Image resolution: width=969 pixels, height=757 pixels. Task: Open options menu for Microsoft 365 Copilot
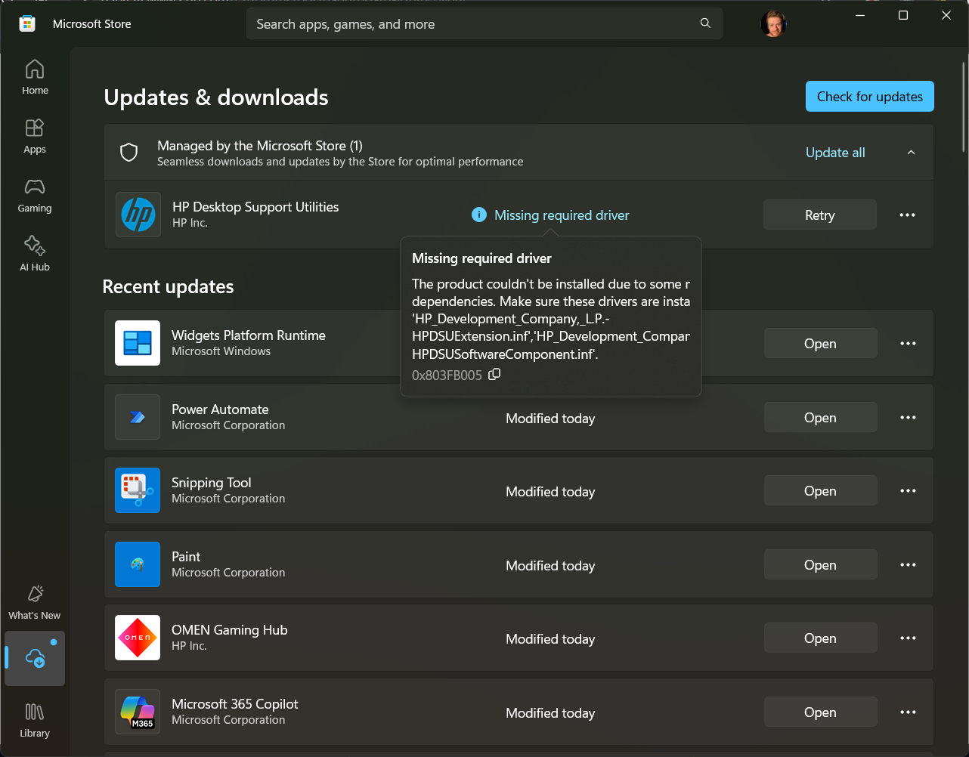pos(906,711)
